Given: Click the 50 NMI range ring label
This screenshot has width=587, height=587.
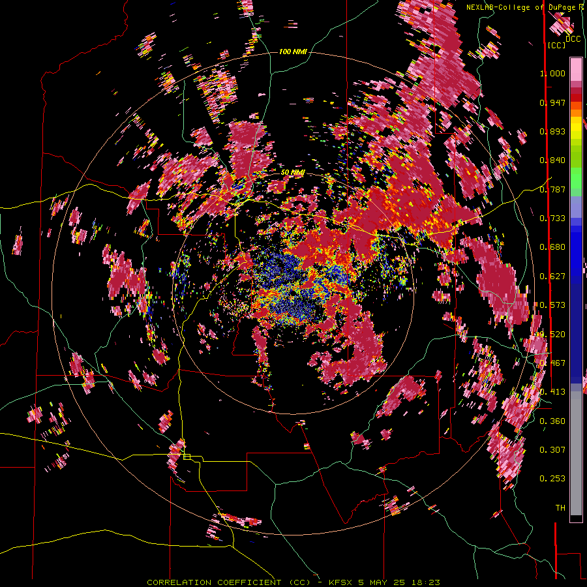Looking at the screenshot, I should [x=293, y=172].
